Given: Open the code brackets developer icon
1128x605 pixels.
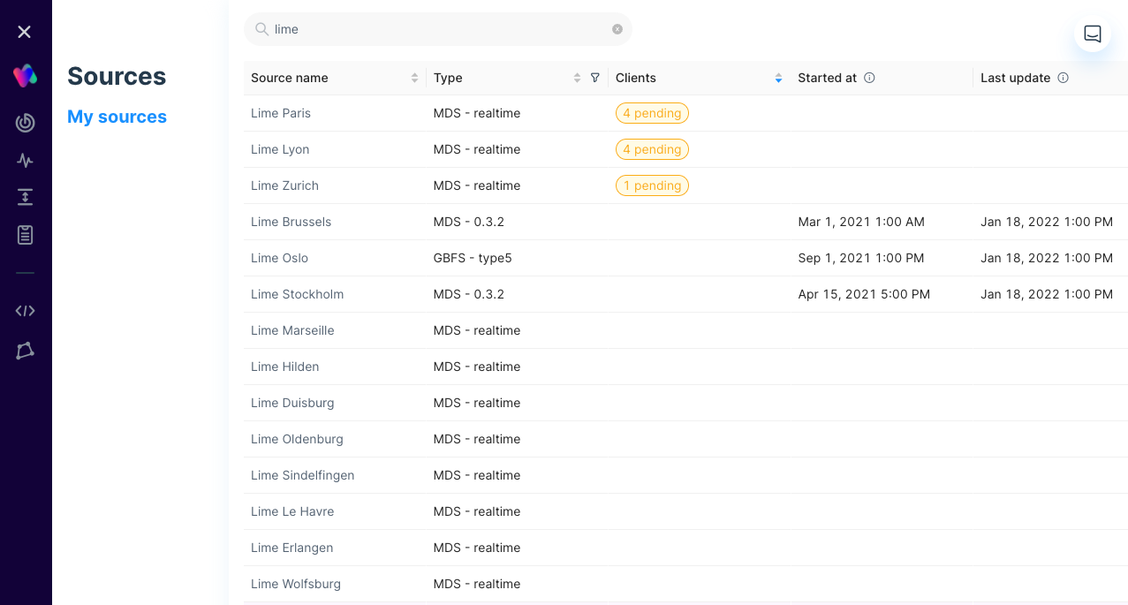Looking at the screenshot, I should click(x=25, y=311).
